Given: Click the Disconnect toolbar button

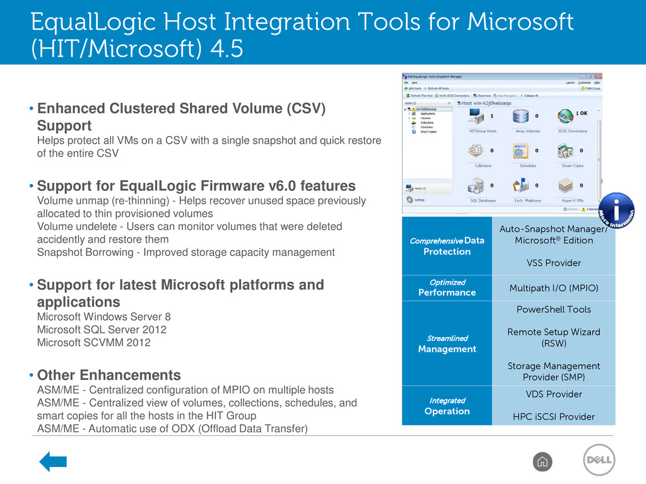Looking at the screenshot, I should pos(482,96).
